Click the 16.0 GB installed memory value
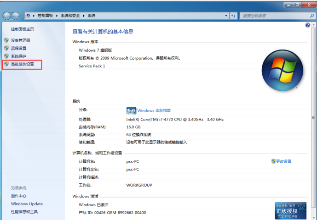The width and height of the screenshot is (317, 220). click(133, 127)
